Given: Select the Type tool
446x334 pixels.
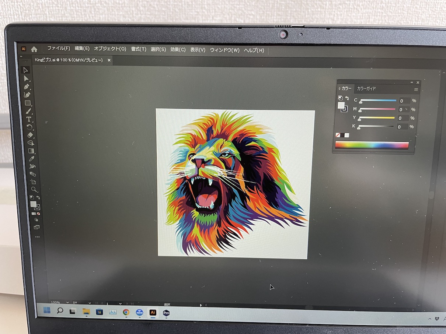Looking at the screenshot, I should tap(29, 119).
